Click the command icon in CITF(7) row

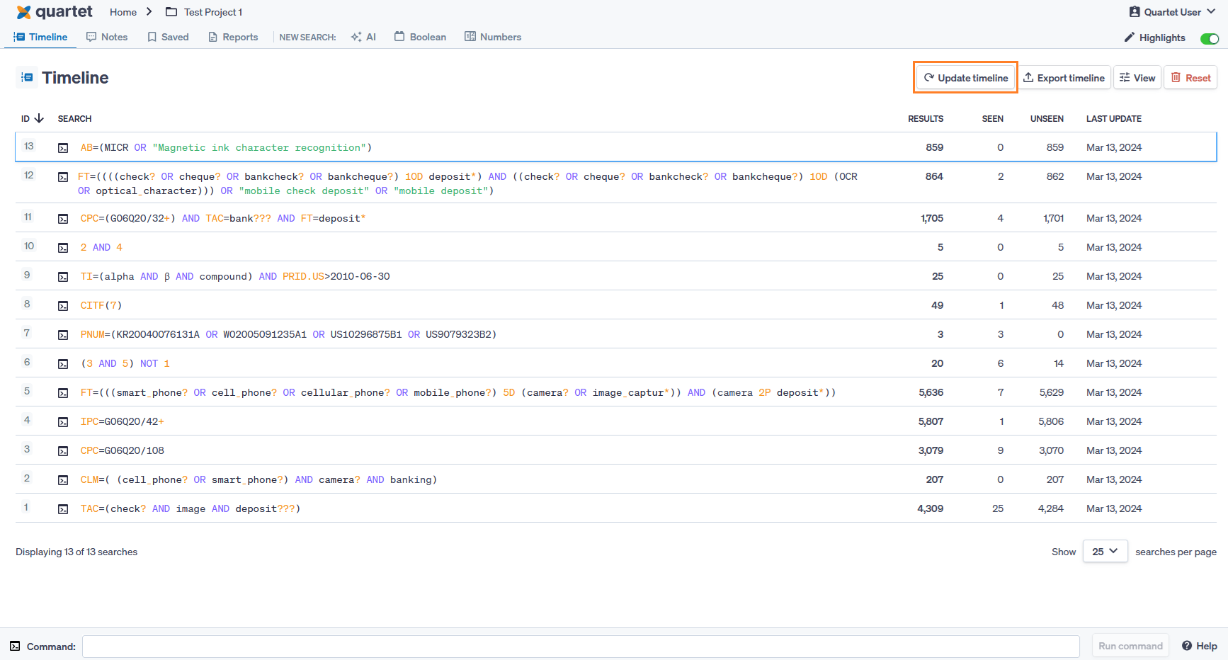(63, 306)
